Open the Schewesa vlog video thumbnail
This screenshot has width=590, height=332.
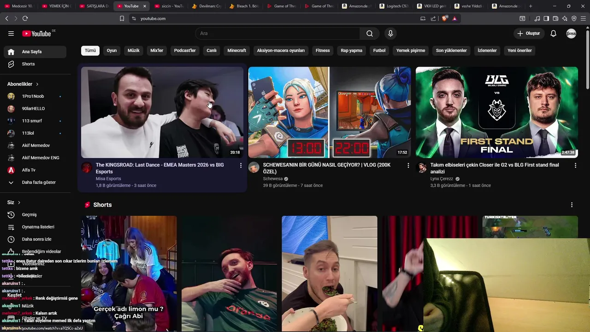330,113
